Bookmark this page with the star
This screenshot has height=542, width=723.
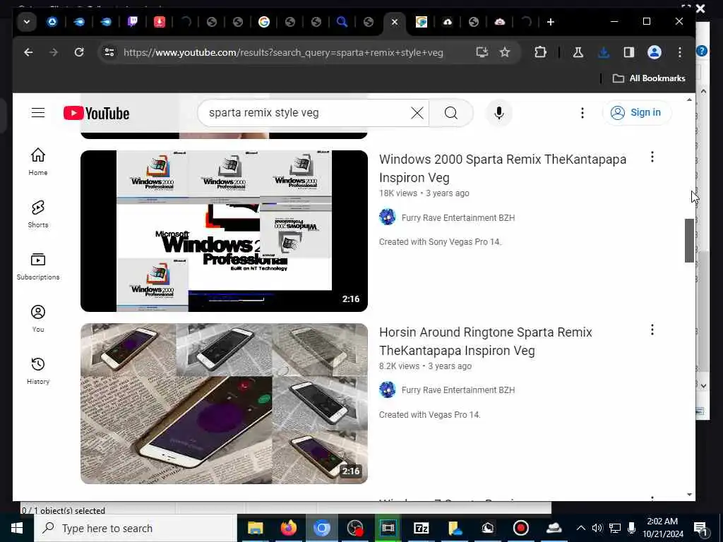point(505,52)
